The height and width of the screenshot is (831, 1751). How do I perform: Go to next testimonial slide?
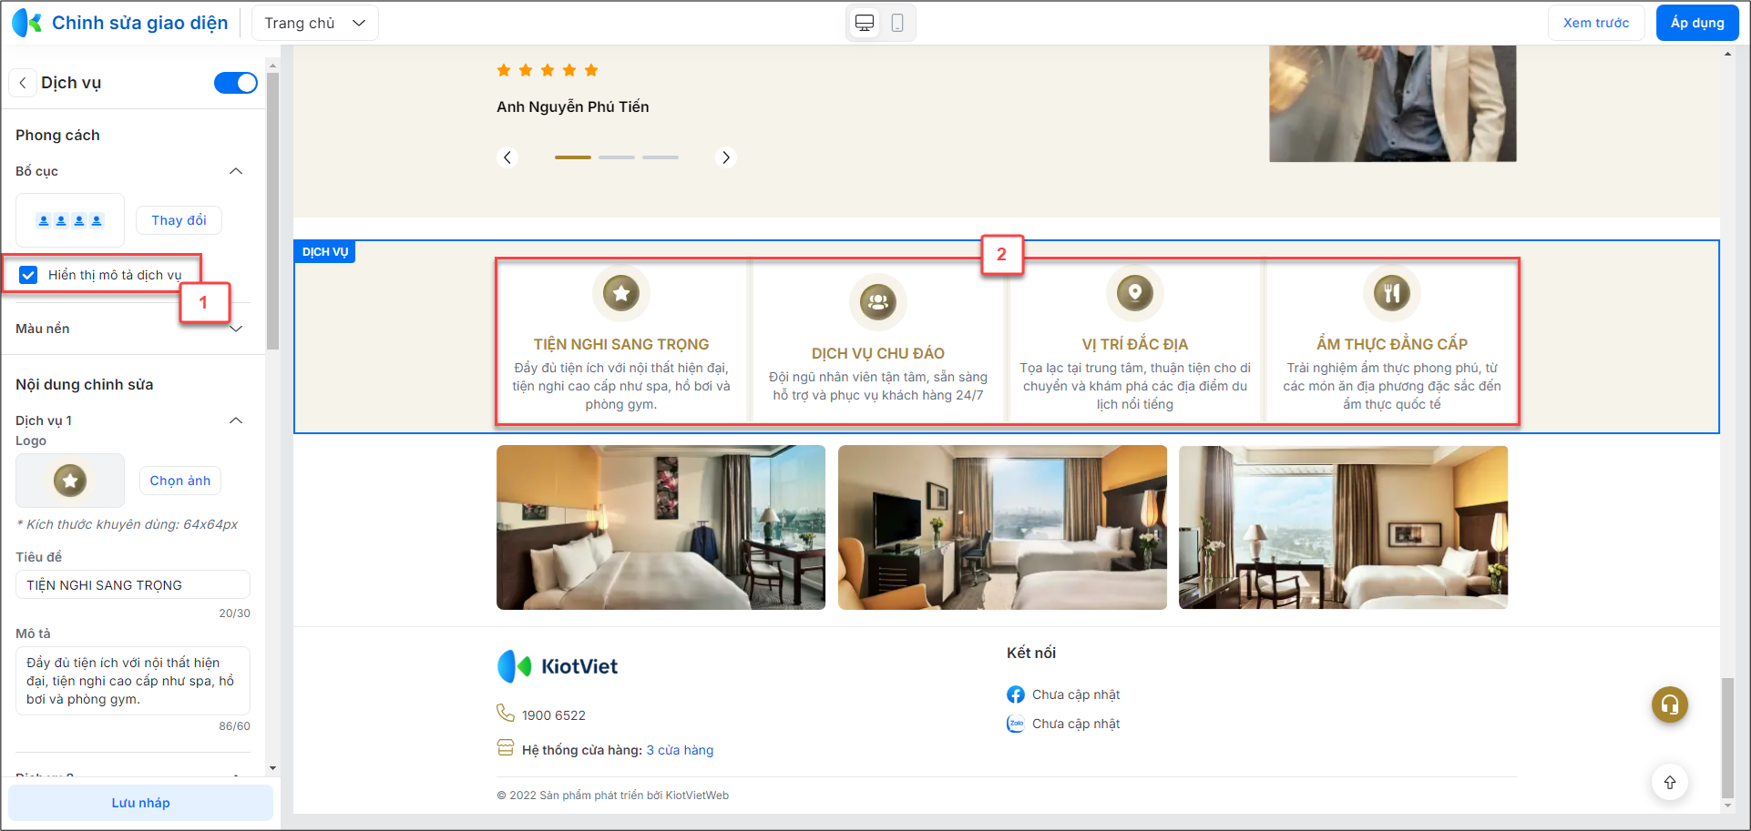726,157
